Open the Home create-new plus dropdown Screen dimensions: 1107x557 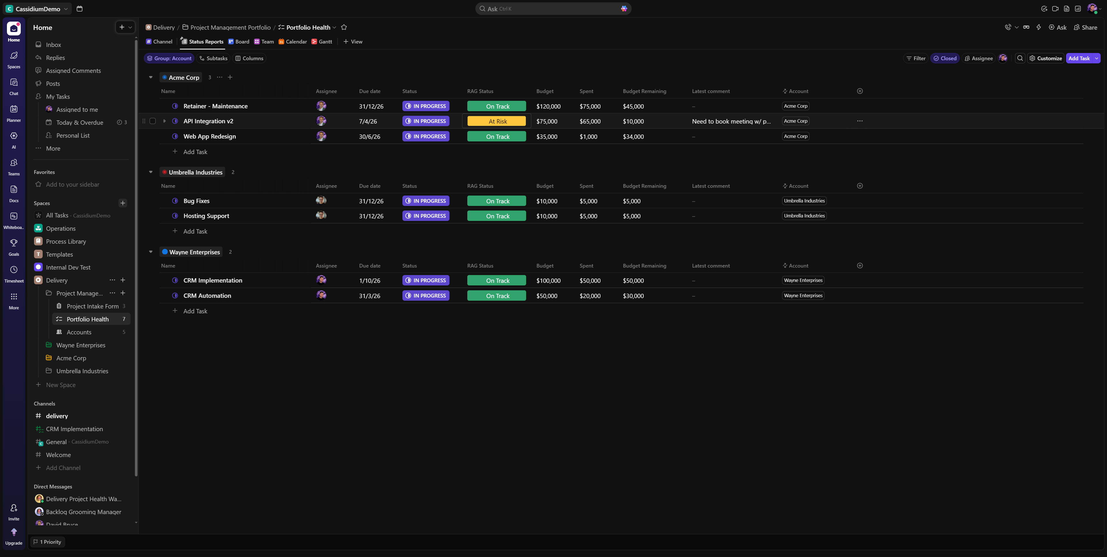click(125, 27)
